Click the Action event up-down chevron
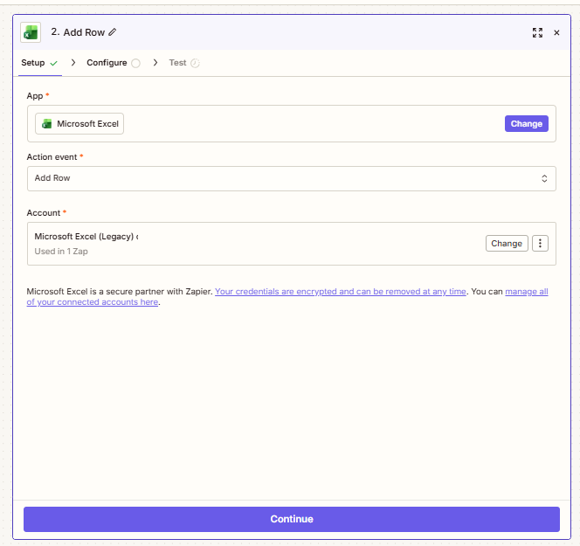This screenshot has width=580, height=546. (x=544, y=179)
